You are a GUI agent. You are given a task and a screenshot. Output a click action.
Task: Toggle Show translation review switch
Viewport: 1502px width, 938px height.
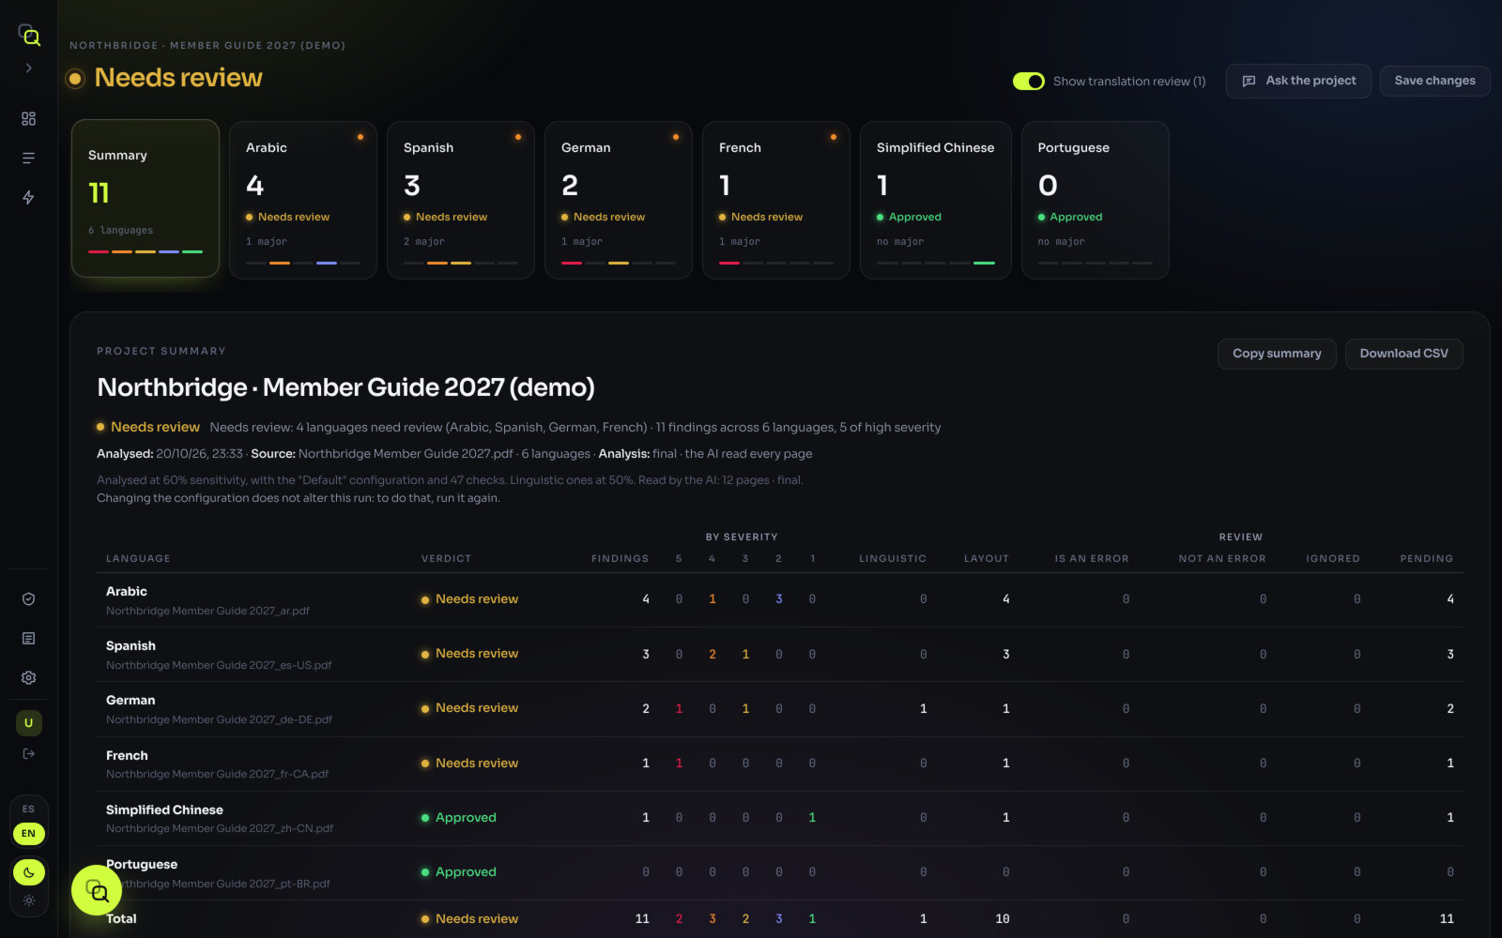[x=1029, y=82]
